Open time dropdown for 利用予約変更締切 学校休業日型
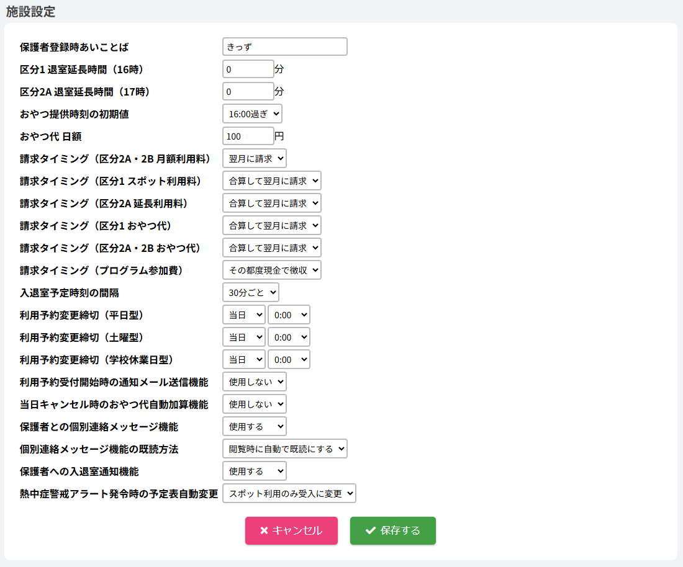683x567 pixels. pyautogui.click(x=289, y=359)
